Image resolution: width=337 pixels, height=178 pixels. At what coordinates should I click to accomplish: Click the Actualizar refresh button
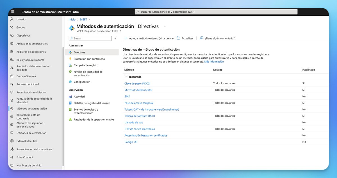click(185, 38)
